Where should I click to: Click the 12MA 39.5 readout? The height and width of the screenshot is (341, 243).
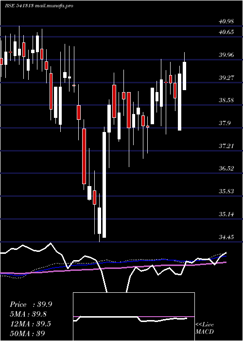tap(30, 324)
